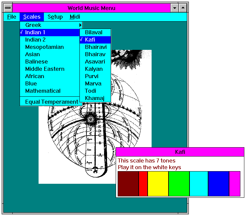Minimize the World Music Menu window
This screenshot has width=249, height=217.
[175, 8]
